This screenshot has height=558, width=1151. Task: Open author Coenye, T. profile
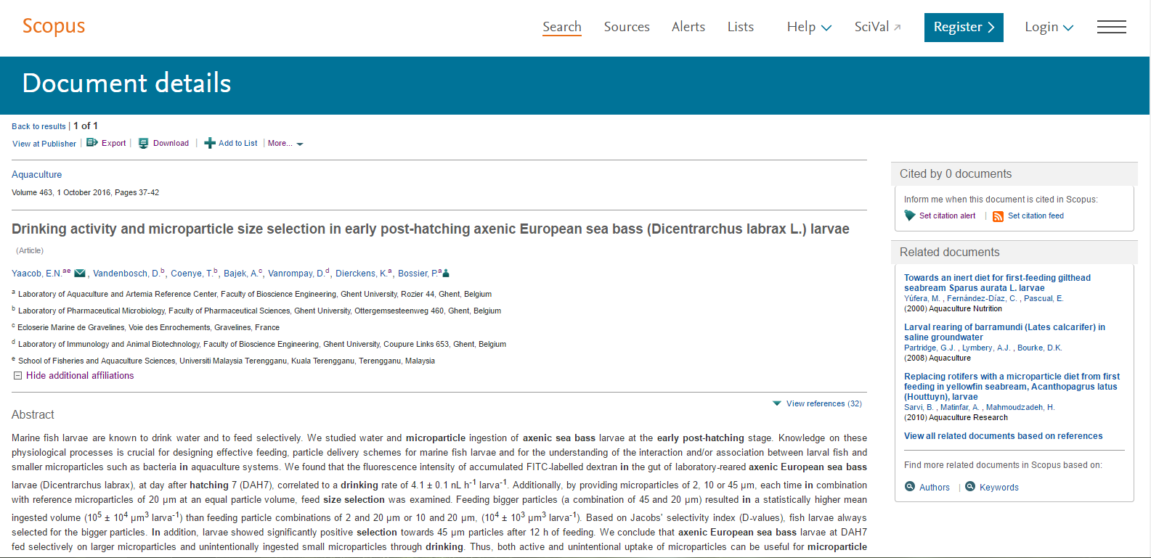click(x=192, y=274)
